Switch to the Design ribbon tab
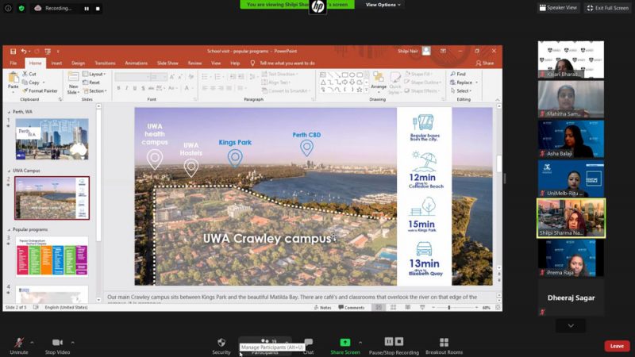The image size is (635, 357). (x=78, y=63)
